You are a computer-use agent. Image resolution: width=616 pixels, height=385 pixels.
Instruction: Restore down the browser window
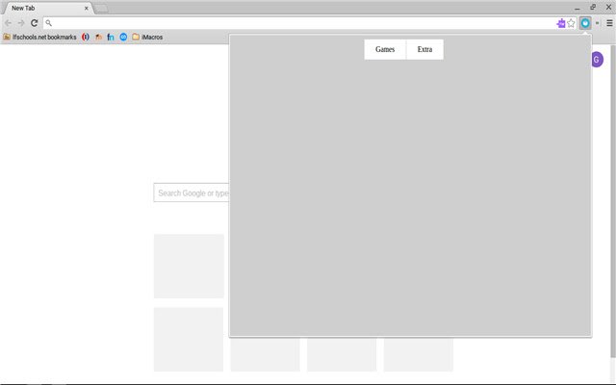coord(593,7)
